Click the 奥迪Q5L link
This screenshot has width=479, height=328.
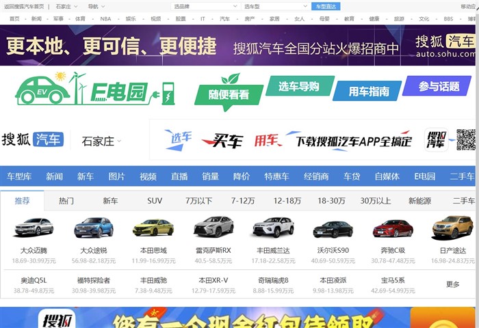34,280
